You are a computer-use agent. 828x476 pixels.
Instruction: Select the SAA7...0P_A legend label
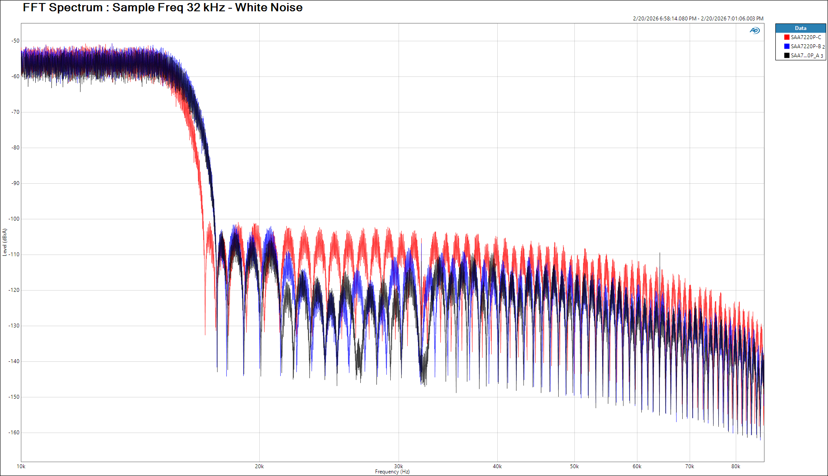(x=805, y=56)
